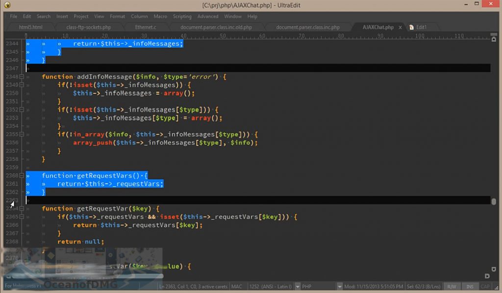502x293 pixels.
Task: Switch to document.parser.class.inc.php tab
Action: coord(308,27)
